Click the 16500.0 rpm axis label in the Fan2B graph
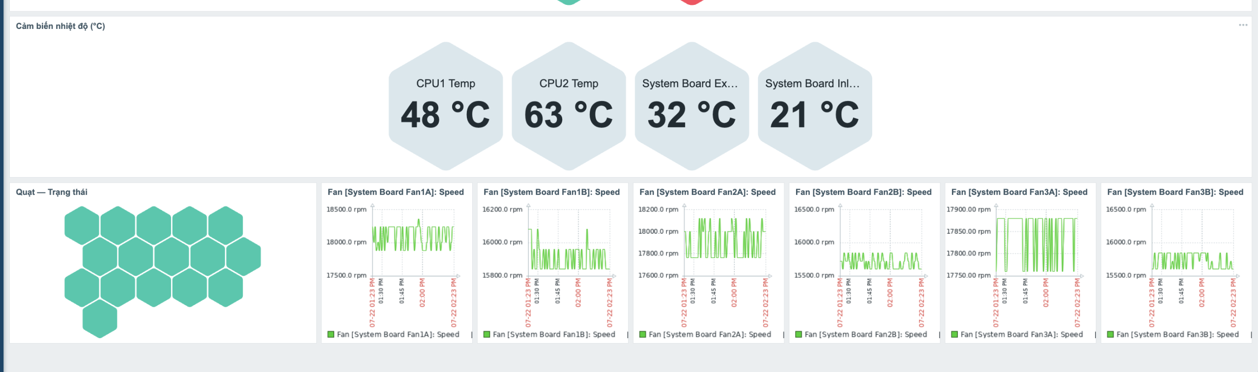The image size is (1258, 372). click(x=814, y=209)
